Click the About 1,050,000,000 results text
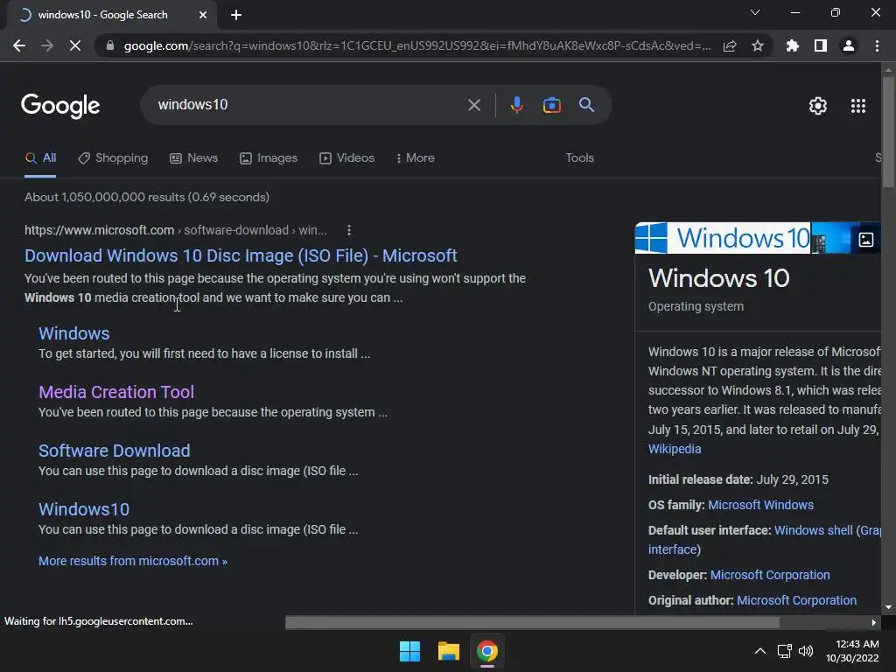This screenshot has height=672, width=896. point(147,197)
